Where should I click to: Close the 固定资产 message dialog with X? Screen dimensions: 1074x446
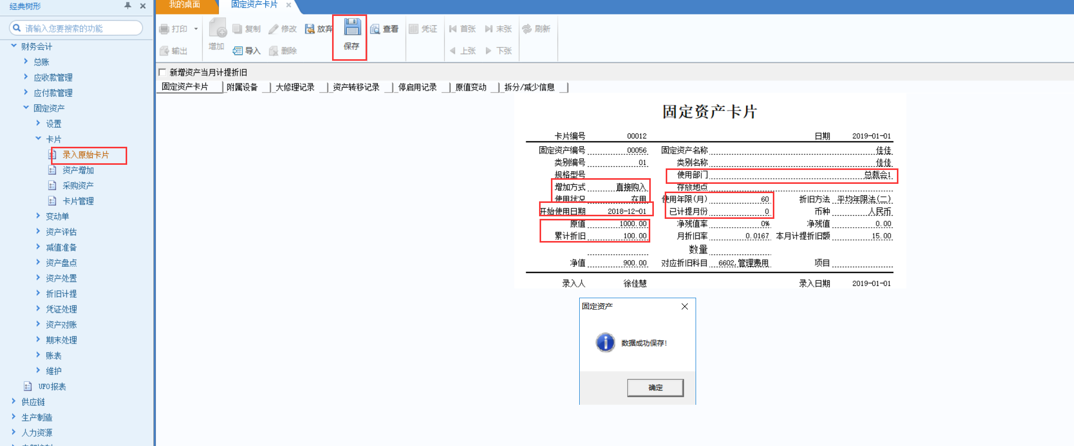coord(685,306)
